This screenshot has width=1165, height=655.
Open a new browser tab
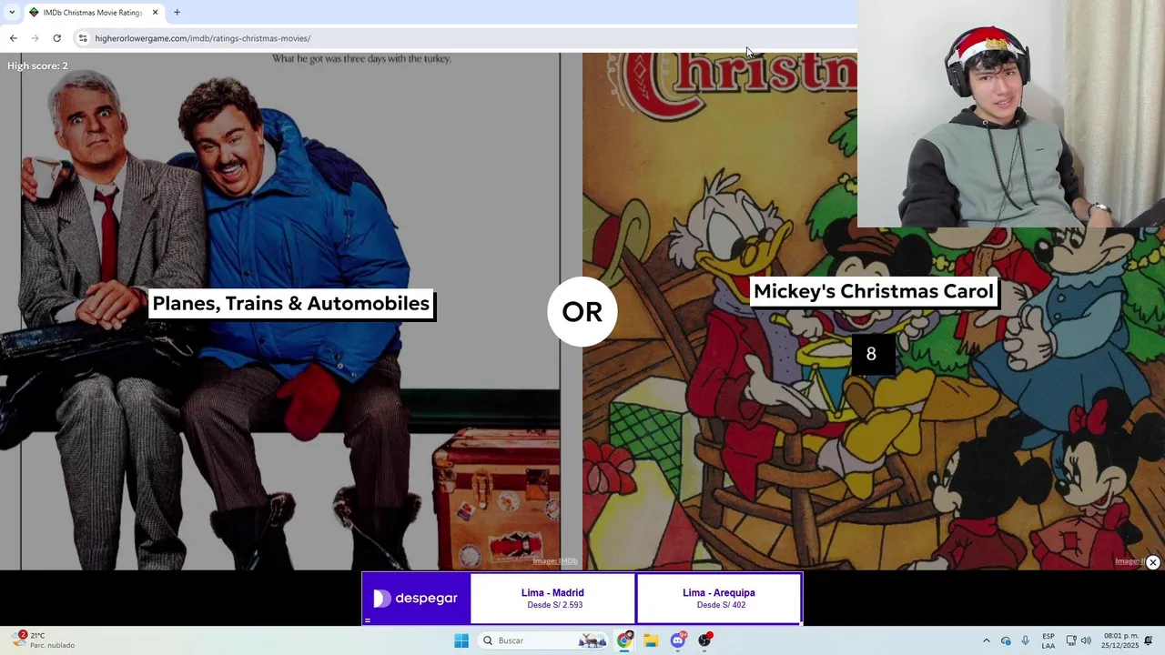[177, 12]
